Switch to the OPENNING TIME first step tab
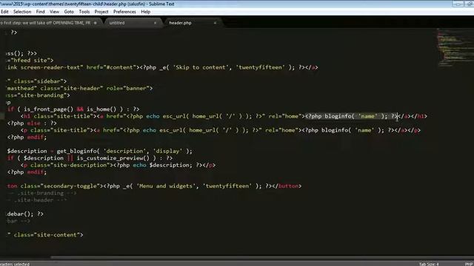This screenshot has width=474, height=266. click(48, 23)
